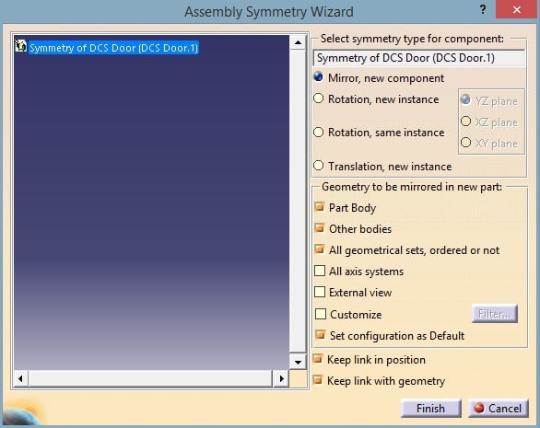
Task: Pick the XZ plane radio button
Action: 465,121
